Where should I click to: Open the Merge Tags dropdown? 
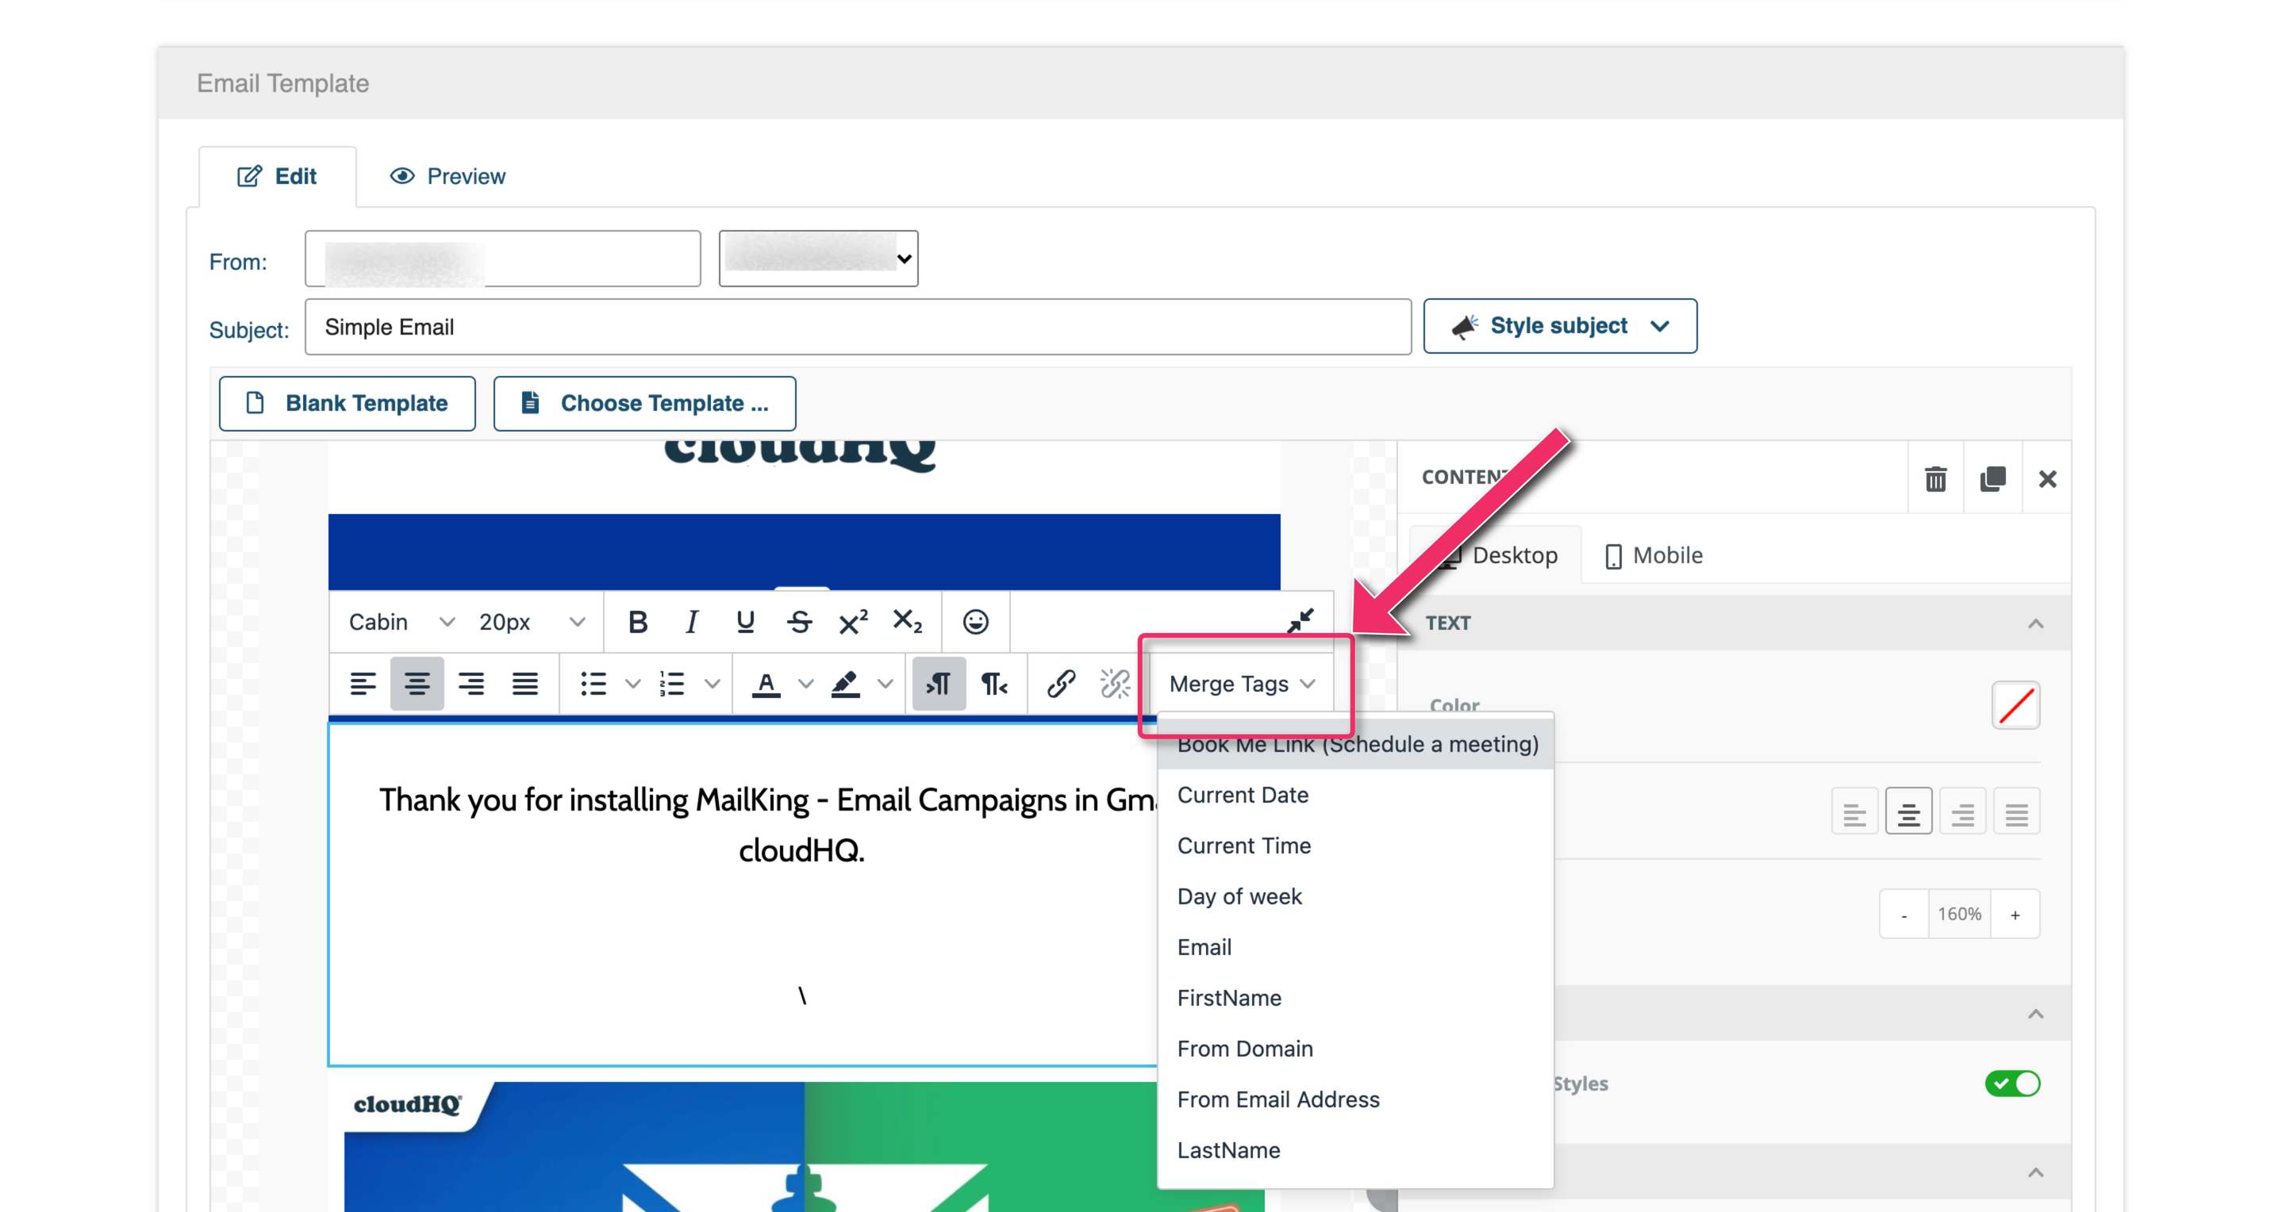(x=1242, y=684)
